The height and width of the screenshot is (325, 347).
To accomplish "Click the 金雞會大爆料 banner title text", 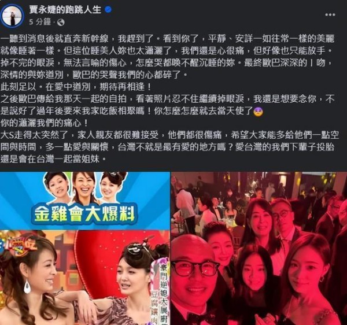I will pyautogui.click(x=84, y=214).
